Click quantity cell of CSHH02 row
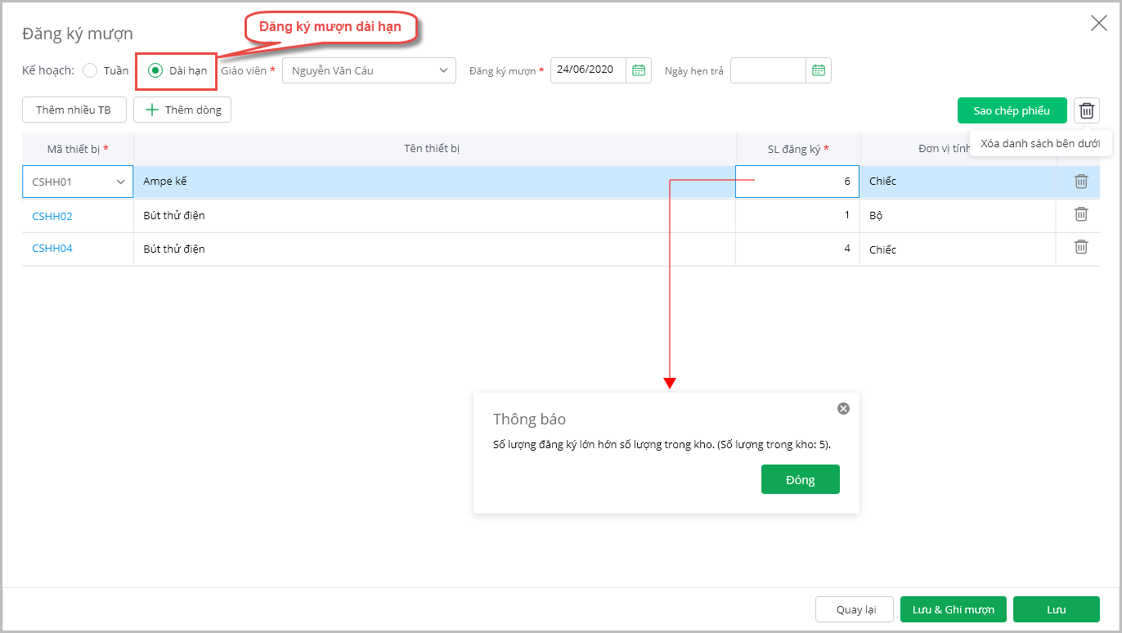This screenshot has width=1122, height=633. 797,216
